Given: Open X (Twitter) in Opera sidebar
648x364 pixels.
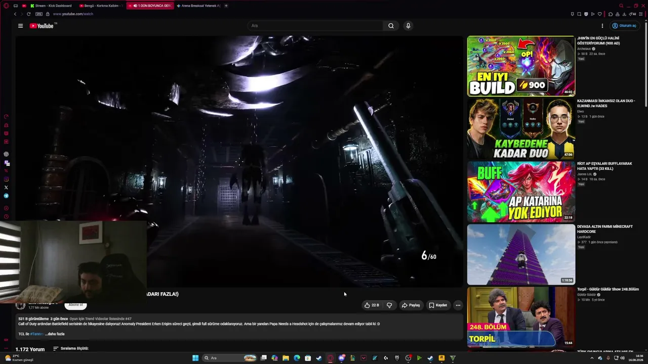Looking at the screenshot, I should [x=6, y=188].
